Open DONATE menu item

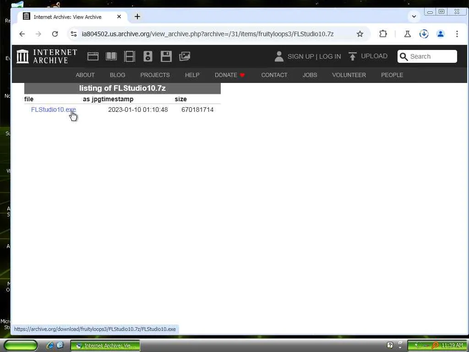pyautogui.click(x=229, y=75)
